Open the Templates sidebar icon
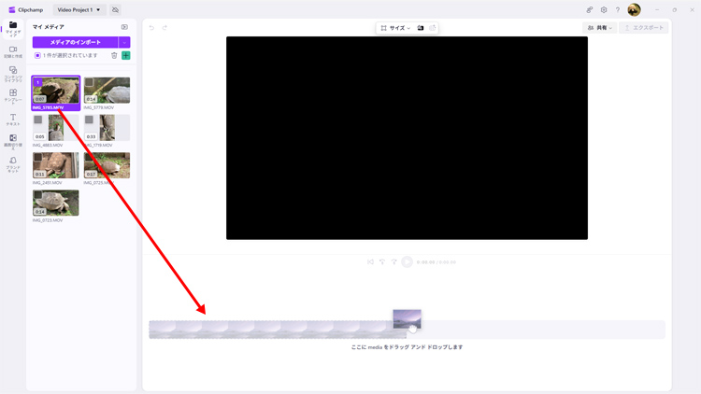This screenshot has width=701, height=394. pos(13,96)
